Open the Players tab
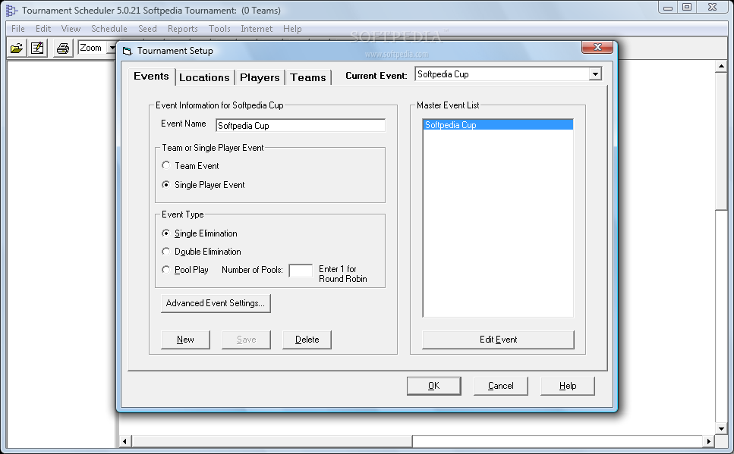Viewport: 734px width, 454px height. 260,77
